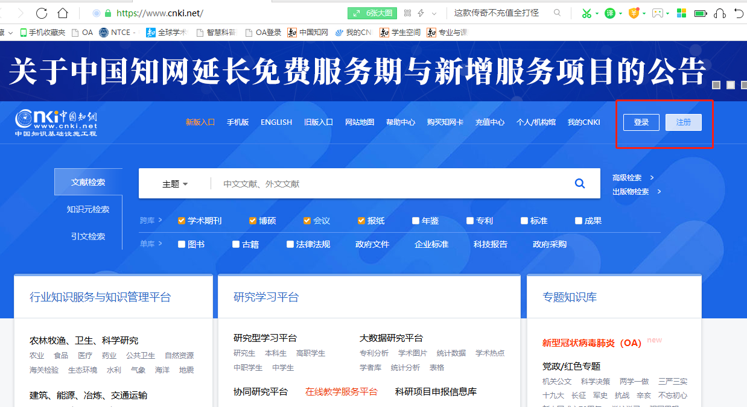The image size is (747, 407).
Task: Click the 注册 register button
Action: pyautogui.click(x=684, y=122)
